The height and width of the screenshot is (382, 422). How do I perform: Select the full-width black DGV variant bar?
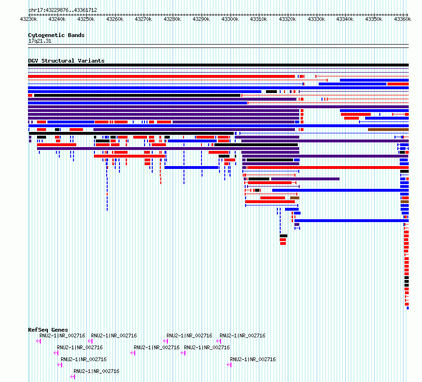(218, 65)
